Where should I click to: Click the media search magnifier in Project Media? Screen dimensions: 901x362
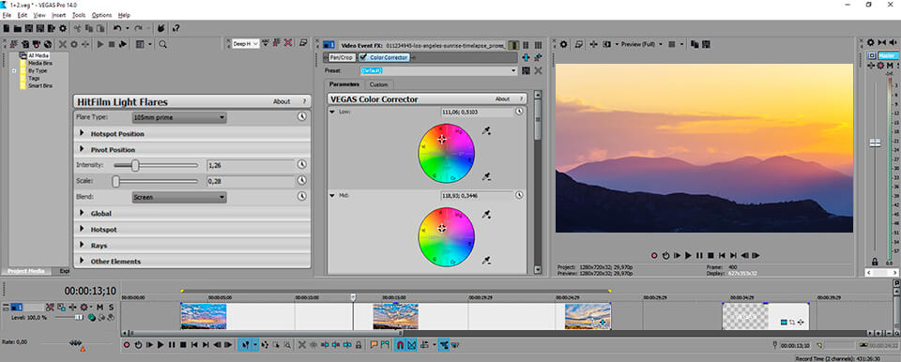(x=163, y=44)
